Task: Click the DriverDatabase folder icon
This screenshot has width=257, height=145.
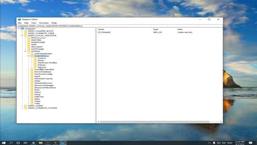Action: 32,72
